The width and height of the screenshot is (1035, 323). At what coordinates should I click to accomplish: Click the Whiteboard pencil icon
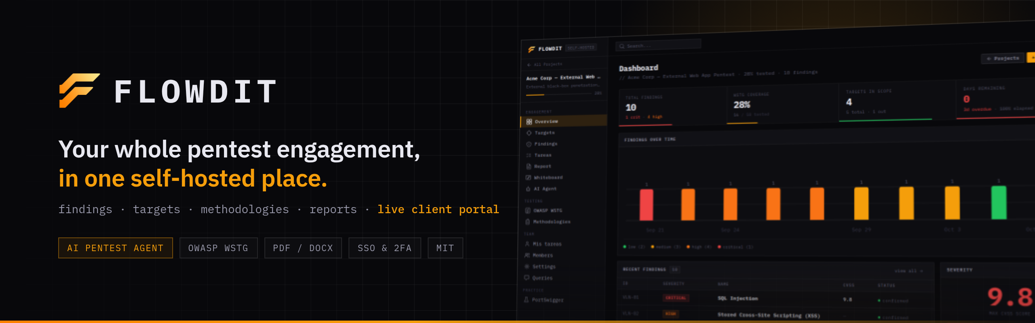pos(528,178)
